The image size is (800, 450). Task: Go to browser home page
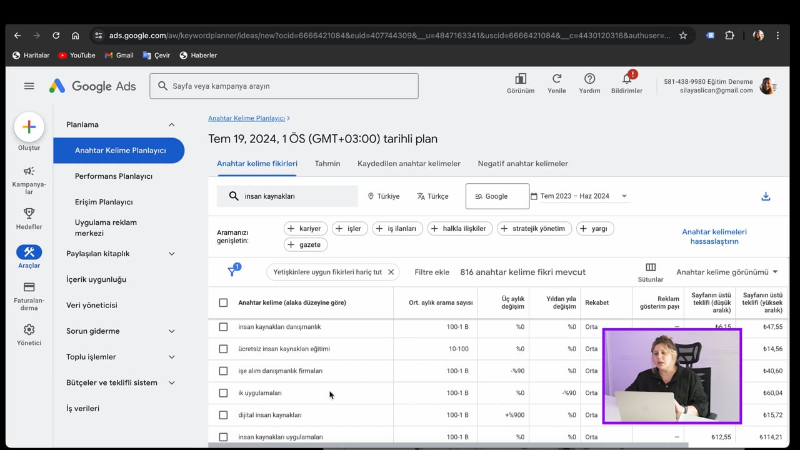pyautogui.click(x=76, y=36)
